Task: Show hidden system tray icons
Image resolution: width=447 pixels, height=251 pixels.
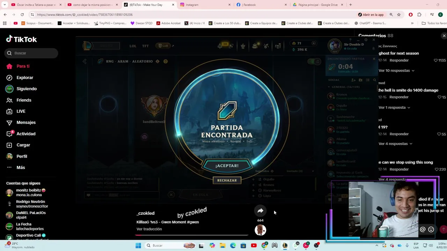Action: pos(376,245)
